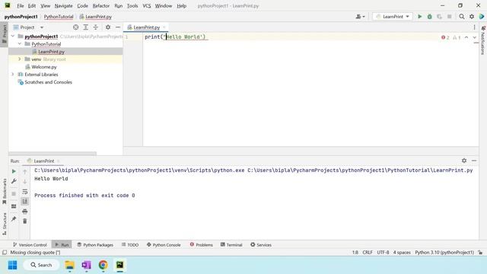Open TODO tool window
The width and height of the screenshot is (487, 274).
130,245
